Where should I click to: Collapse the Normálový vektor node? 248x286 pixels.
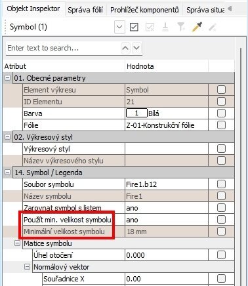[x=27, y=266]
